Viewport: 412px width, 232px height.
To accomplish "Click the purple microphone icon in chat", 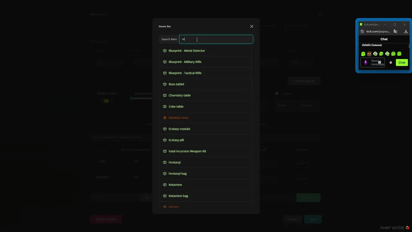I will [365, 63].
